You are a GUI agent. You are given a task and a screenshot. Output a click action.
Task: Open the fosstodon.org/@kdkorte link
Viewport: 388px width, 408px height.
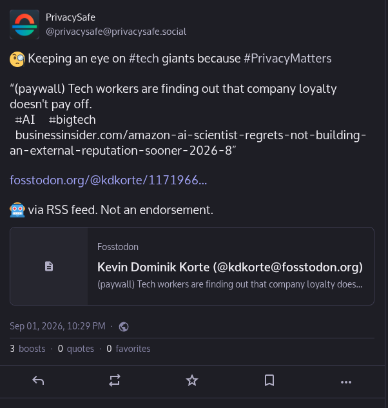(108, 180)
